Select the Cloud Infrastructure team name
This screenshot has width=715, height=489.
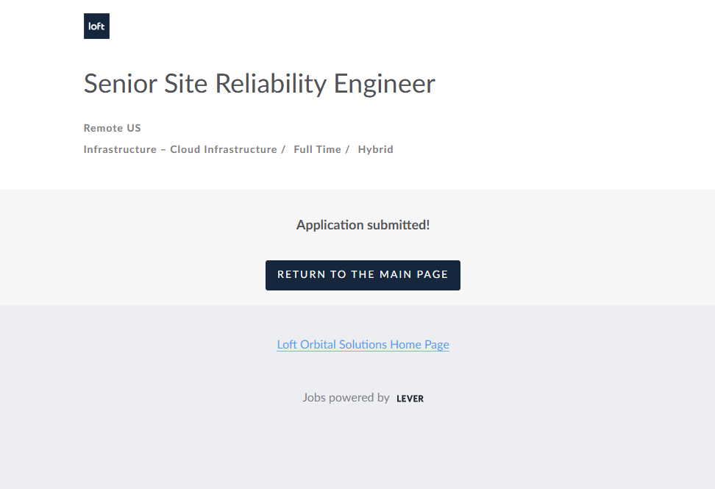click(x=223, y=149)
